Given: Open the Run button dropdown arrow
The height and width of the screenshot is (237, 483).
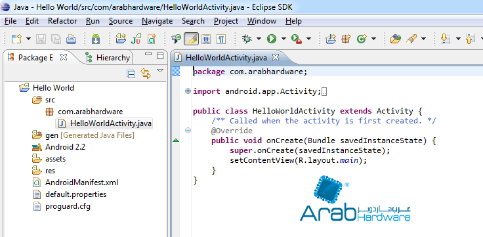Looking at the screenshot, I should [283, 39].
